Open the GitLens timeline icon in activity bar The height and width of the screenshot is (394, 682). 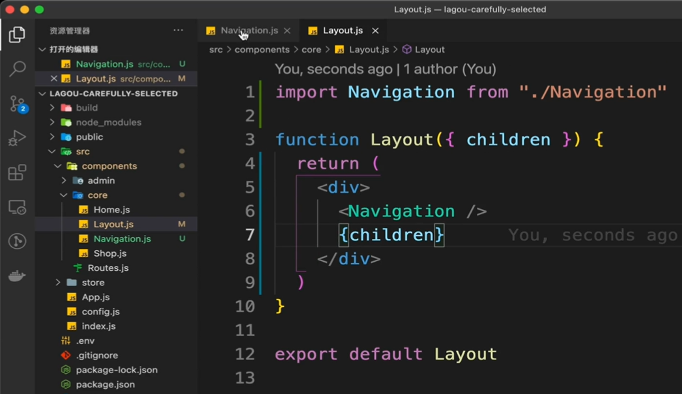coord(17,242)
